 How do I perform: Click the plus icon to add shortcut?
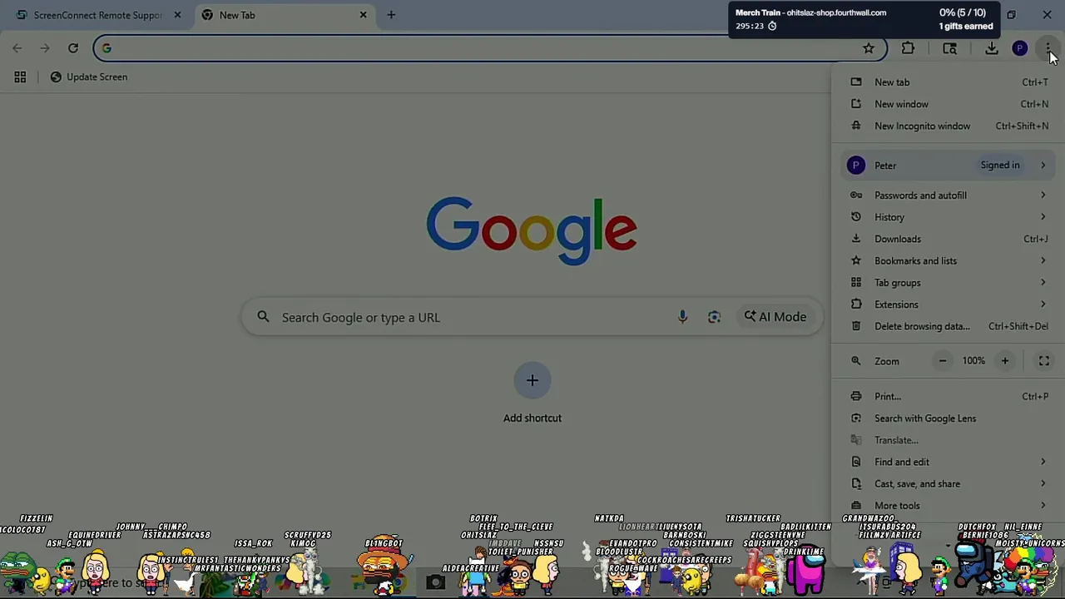click(532, 380)
